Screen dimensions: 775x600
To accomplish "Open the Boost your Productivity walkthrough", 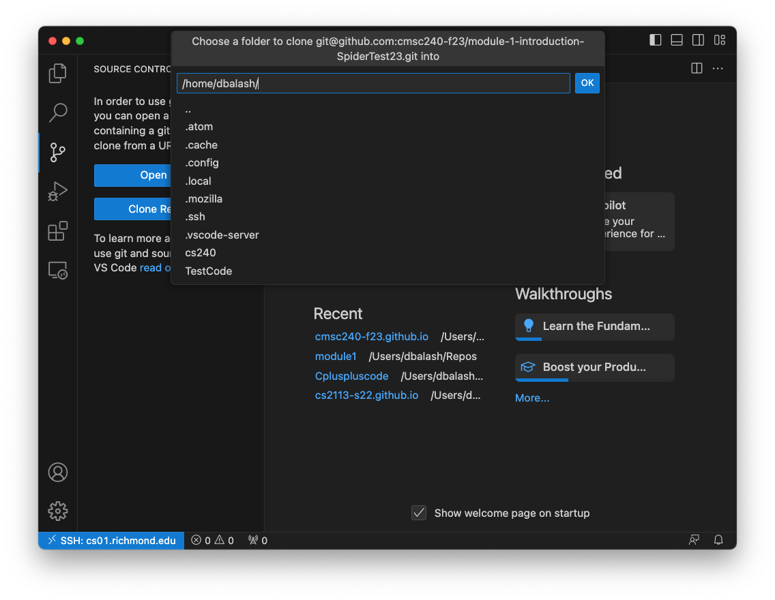I will pos(595,367).
